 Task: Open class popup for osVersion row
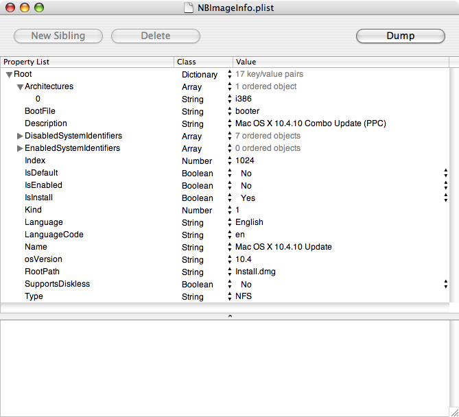(229, 259)
